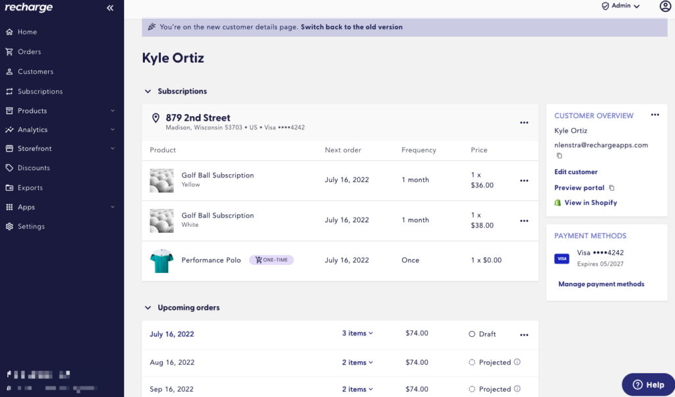Expand the 3 items list for July 16
Viewport: 675px width, 397px height.
pyautogui.click(x=357, y=334)
